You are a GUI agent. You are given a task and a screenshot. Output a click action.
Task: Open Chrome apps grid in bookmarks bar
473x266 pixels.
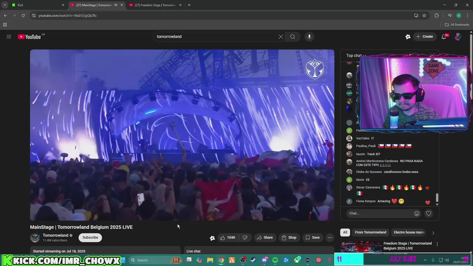click(5, 25)
